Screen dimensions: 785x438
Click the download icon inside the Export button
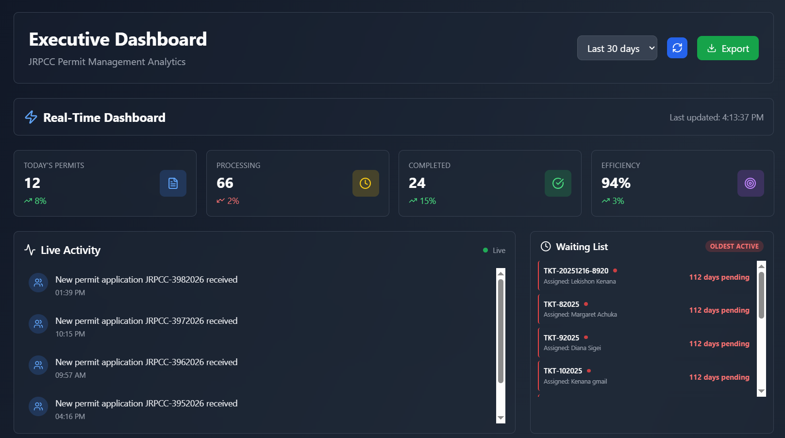coord(712,48)
